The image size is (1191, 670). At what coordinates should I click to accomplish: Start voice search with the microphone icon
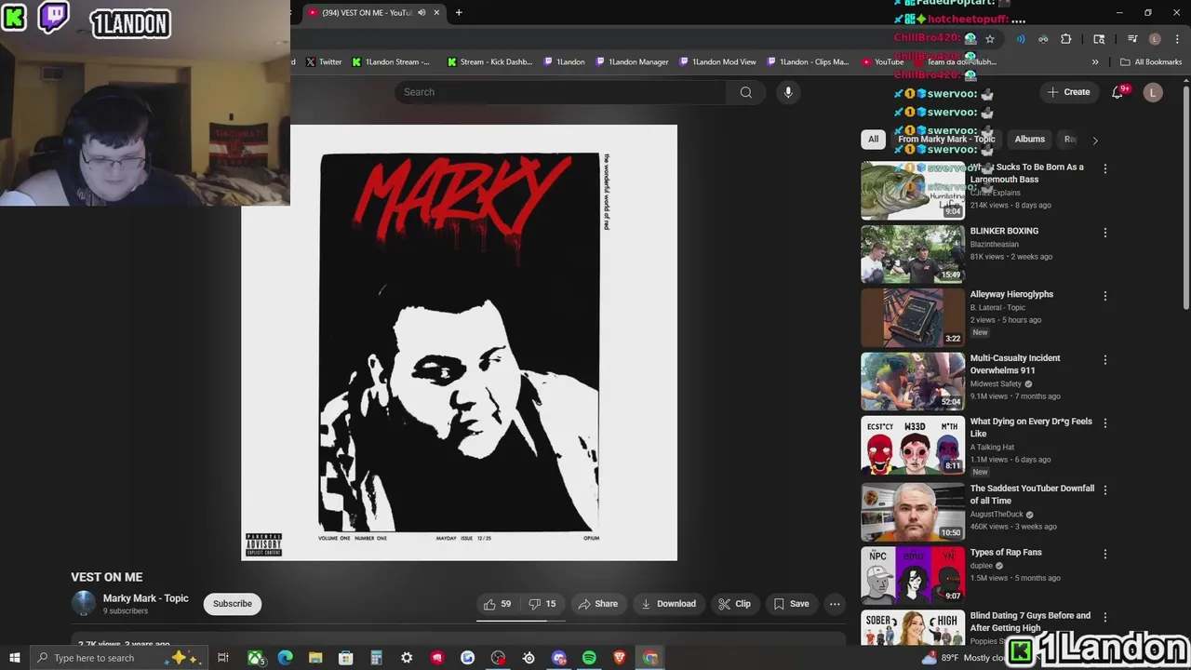(x=788, y=92)
